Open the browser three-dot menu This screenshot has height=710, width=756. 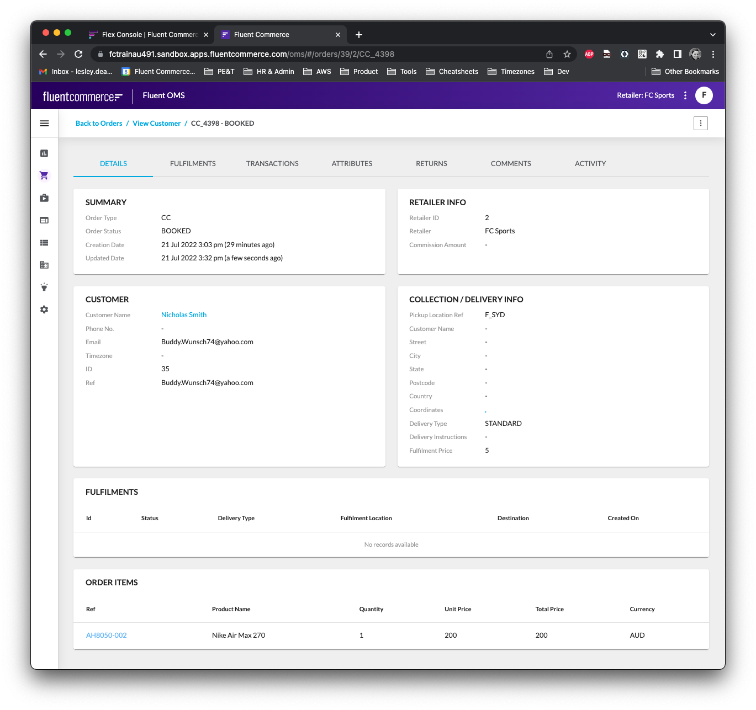click(x=713, y=54)
